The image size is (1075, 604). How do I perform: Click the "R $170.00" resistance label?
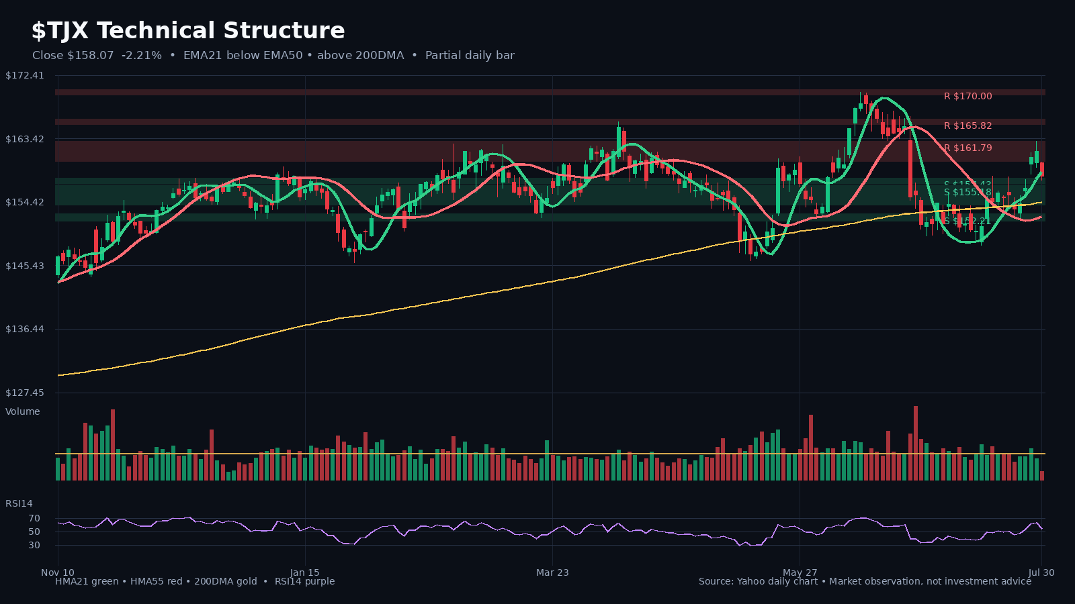click(968, 97)
